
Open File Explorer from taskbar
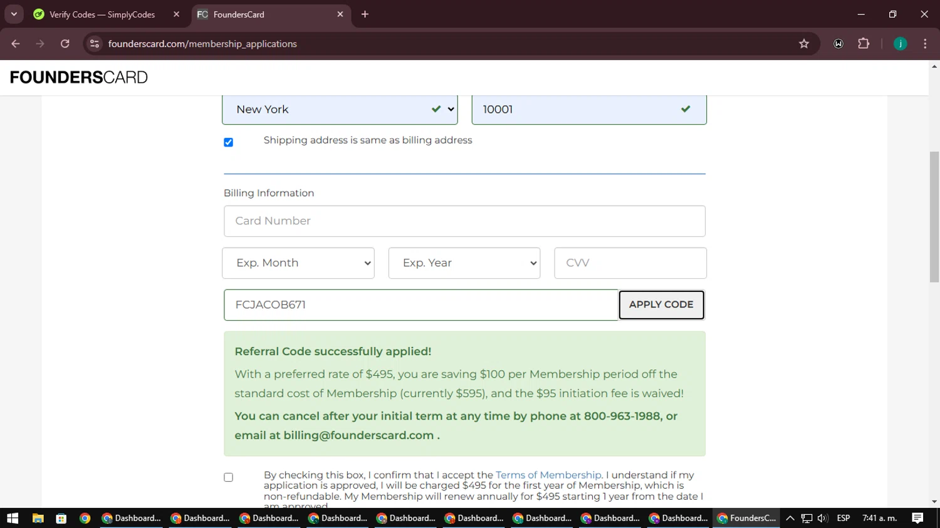click(38, 518)
